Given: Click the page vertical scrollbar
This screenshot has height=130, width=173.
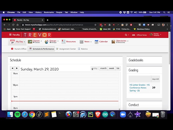Looking at the screenshot, I should pos(169,48).
